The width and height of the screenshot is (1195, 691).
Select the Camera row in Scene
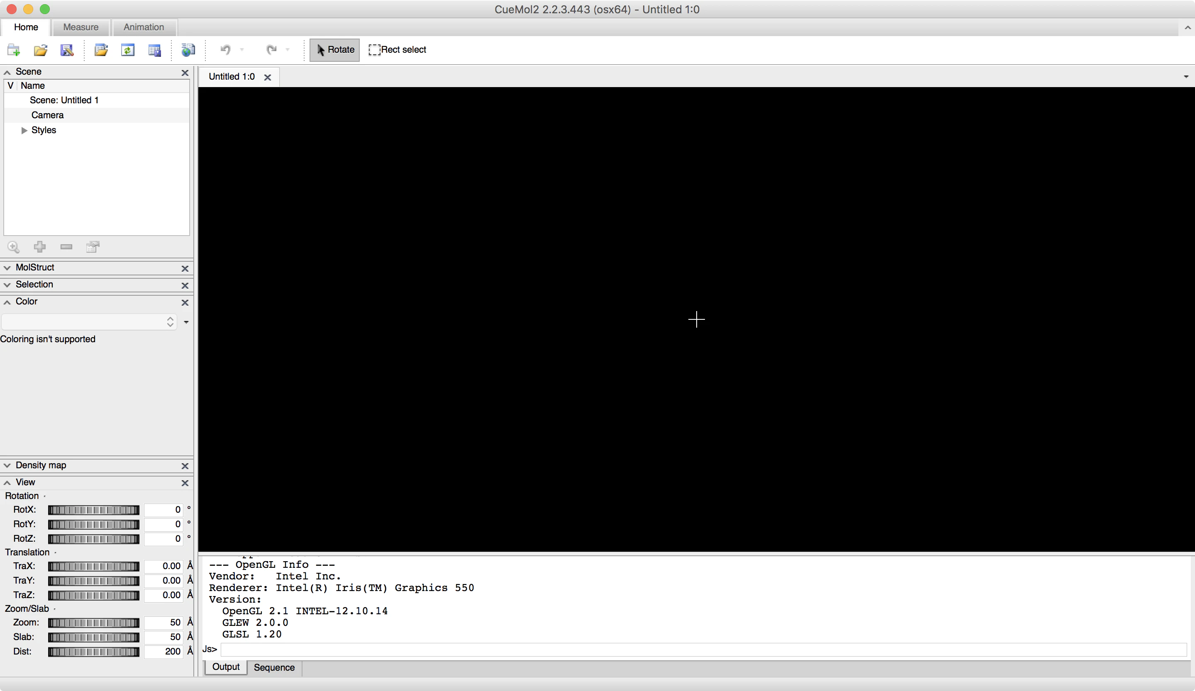tap(97, 115)
